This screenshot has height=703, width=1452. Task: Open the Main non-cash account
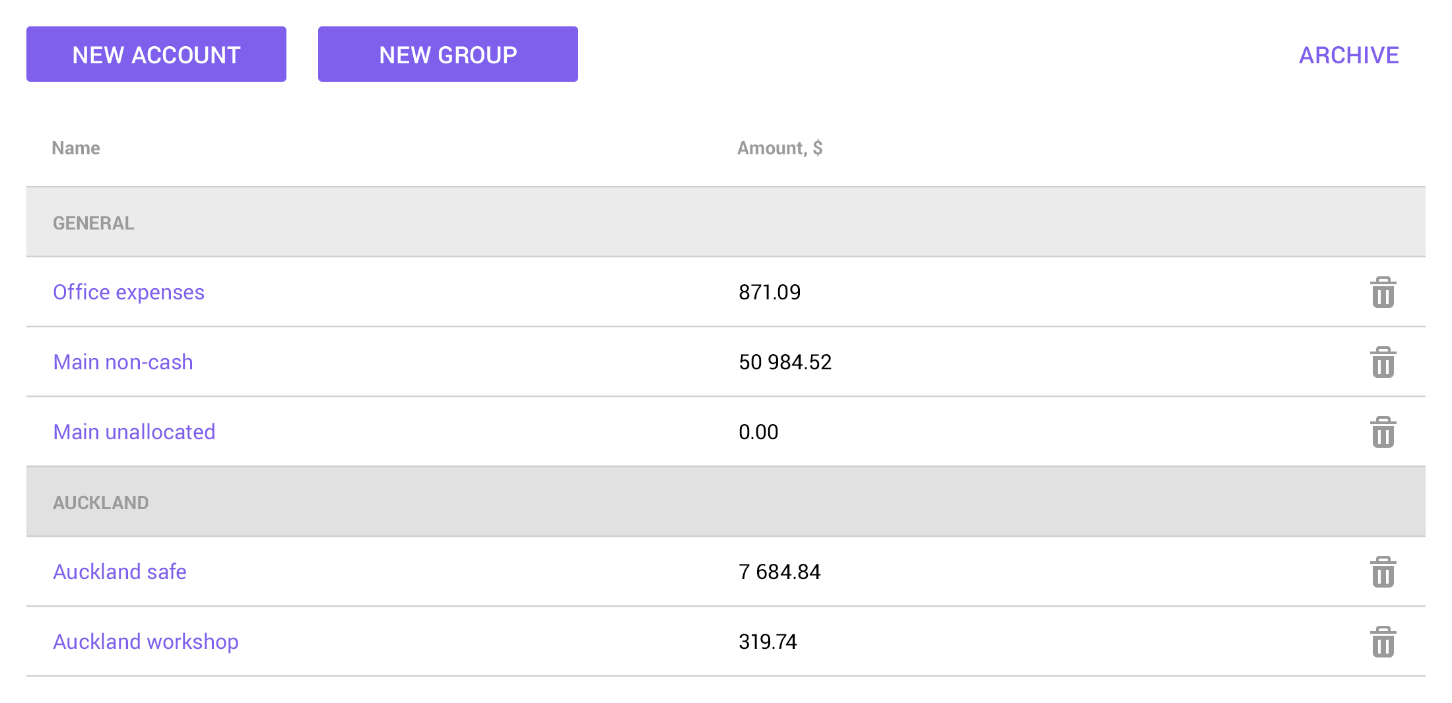(x=123, y=362)
